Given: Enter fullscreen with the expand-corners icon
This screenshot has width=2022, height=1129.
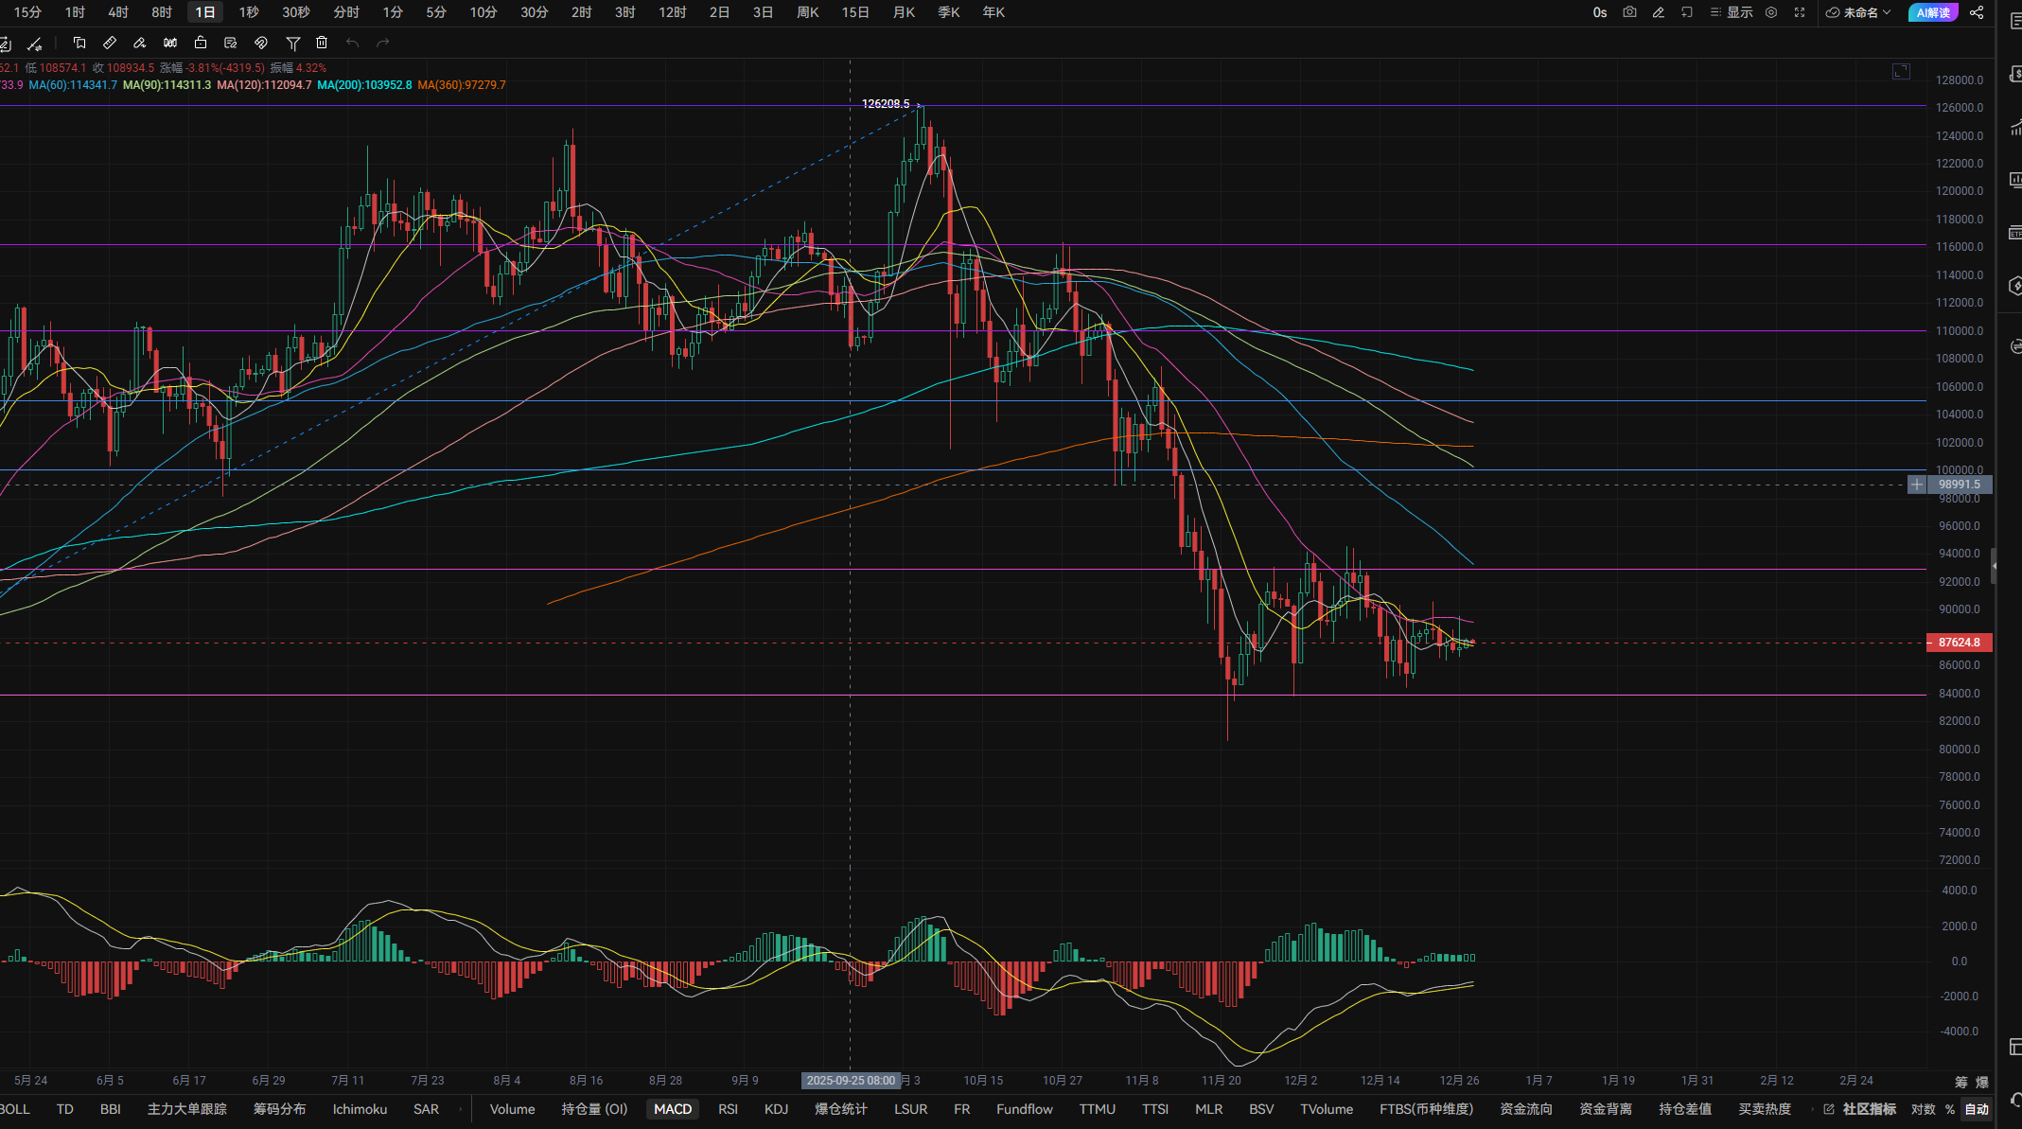Looking at the screenshot, I should (x=1800, y=12).
